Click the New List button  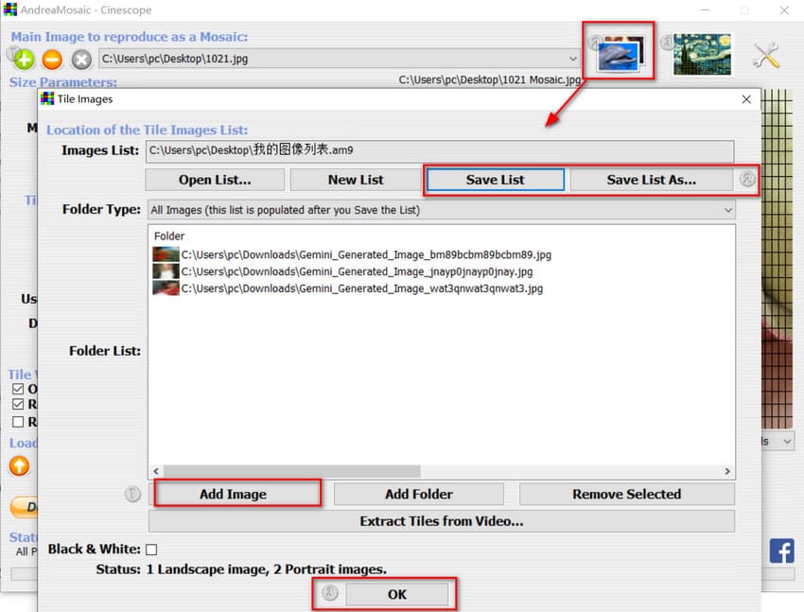click(x=356, y=180)
